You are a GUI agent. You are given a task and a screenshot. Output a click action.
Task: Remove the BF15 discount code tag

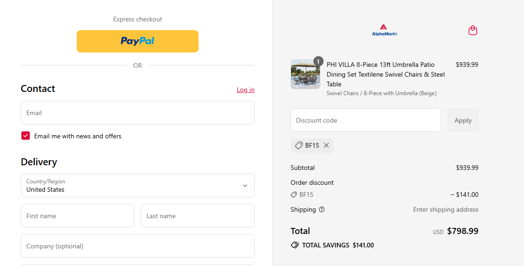pyautogui.click(x=326, y=145)
